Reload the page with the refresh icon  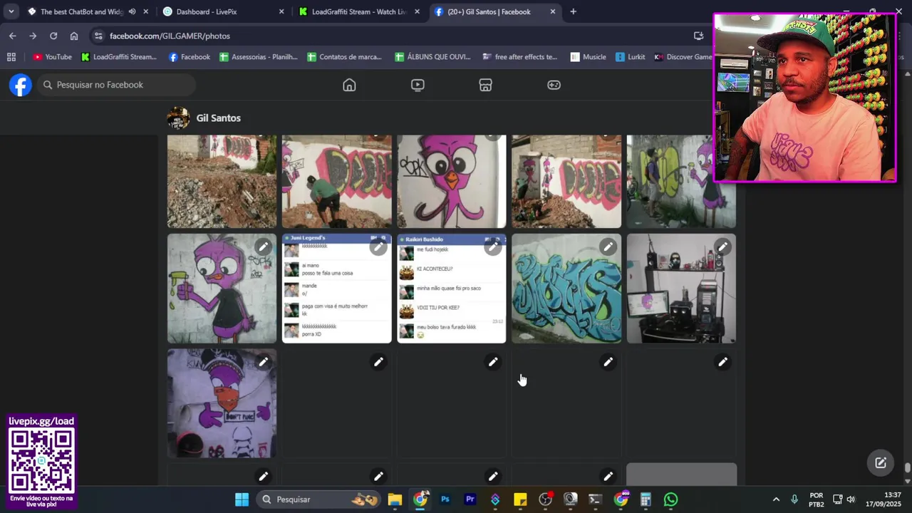tap(53, 36)
